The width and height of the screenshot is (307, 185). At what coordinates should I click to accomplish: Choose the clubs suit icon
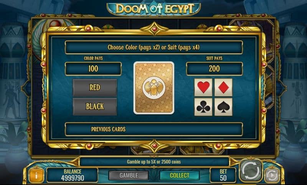point(203,107)
